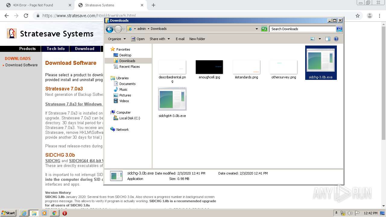This screenshot has width=386, height=217.
Task: Click the taskbar clock showing 12:42 PM
Action: [x=371, y=213]
